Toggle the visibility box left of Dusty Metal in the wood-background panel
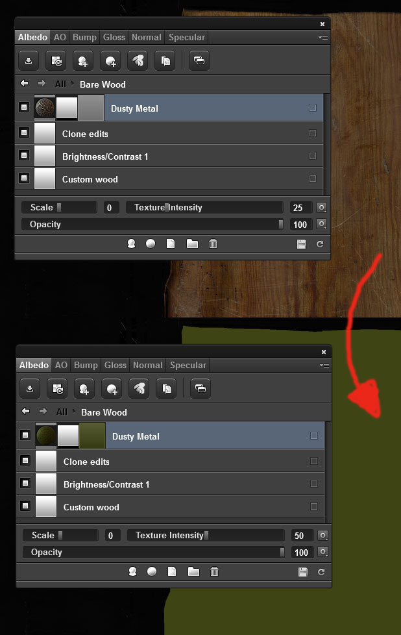This screenshot has width=401, height=635. point(24,107)
